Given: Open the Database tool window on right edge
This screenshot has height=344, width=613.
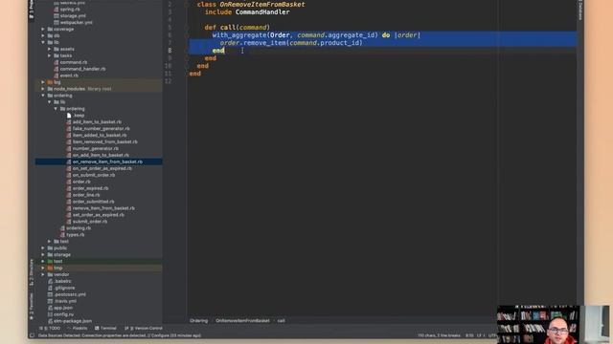Looking at the screenshot, I should pos(580,11).
